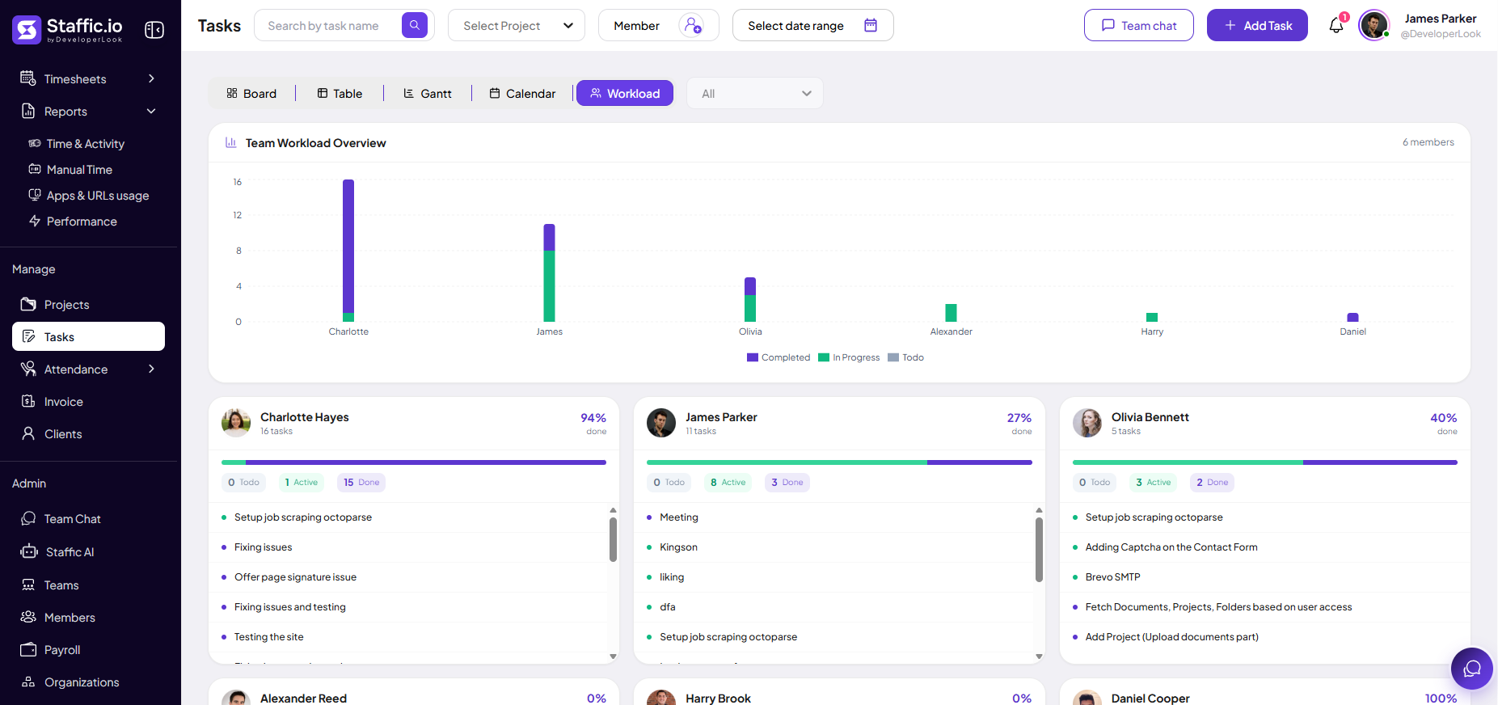Toggle the Completed legend swatch
Image resolution: width=1498 pixels, height=705 pixels.
point(753,357)
